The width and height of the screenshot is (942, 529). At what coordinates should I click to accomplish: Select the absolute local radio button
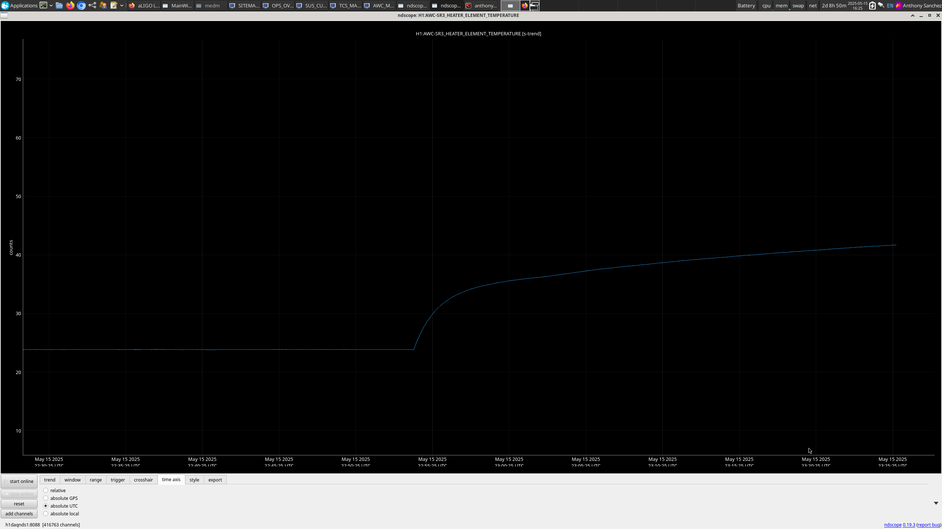(46, 514)
